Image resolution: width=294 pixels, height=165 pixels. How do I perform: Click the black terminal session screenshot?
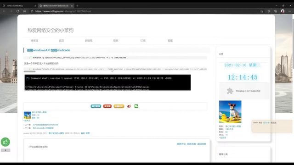click(107, 82)
